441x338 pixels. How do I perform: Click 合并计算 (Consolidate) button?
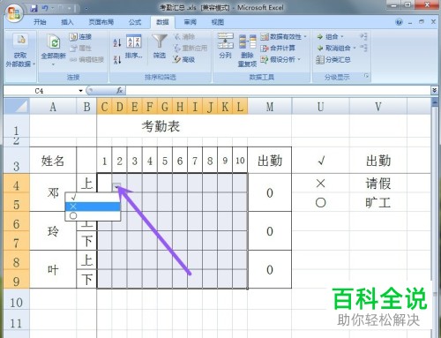pyautogui.click(x=278, y=48)
